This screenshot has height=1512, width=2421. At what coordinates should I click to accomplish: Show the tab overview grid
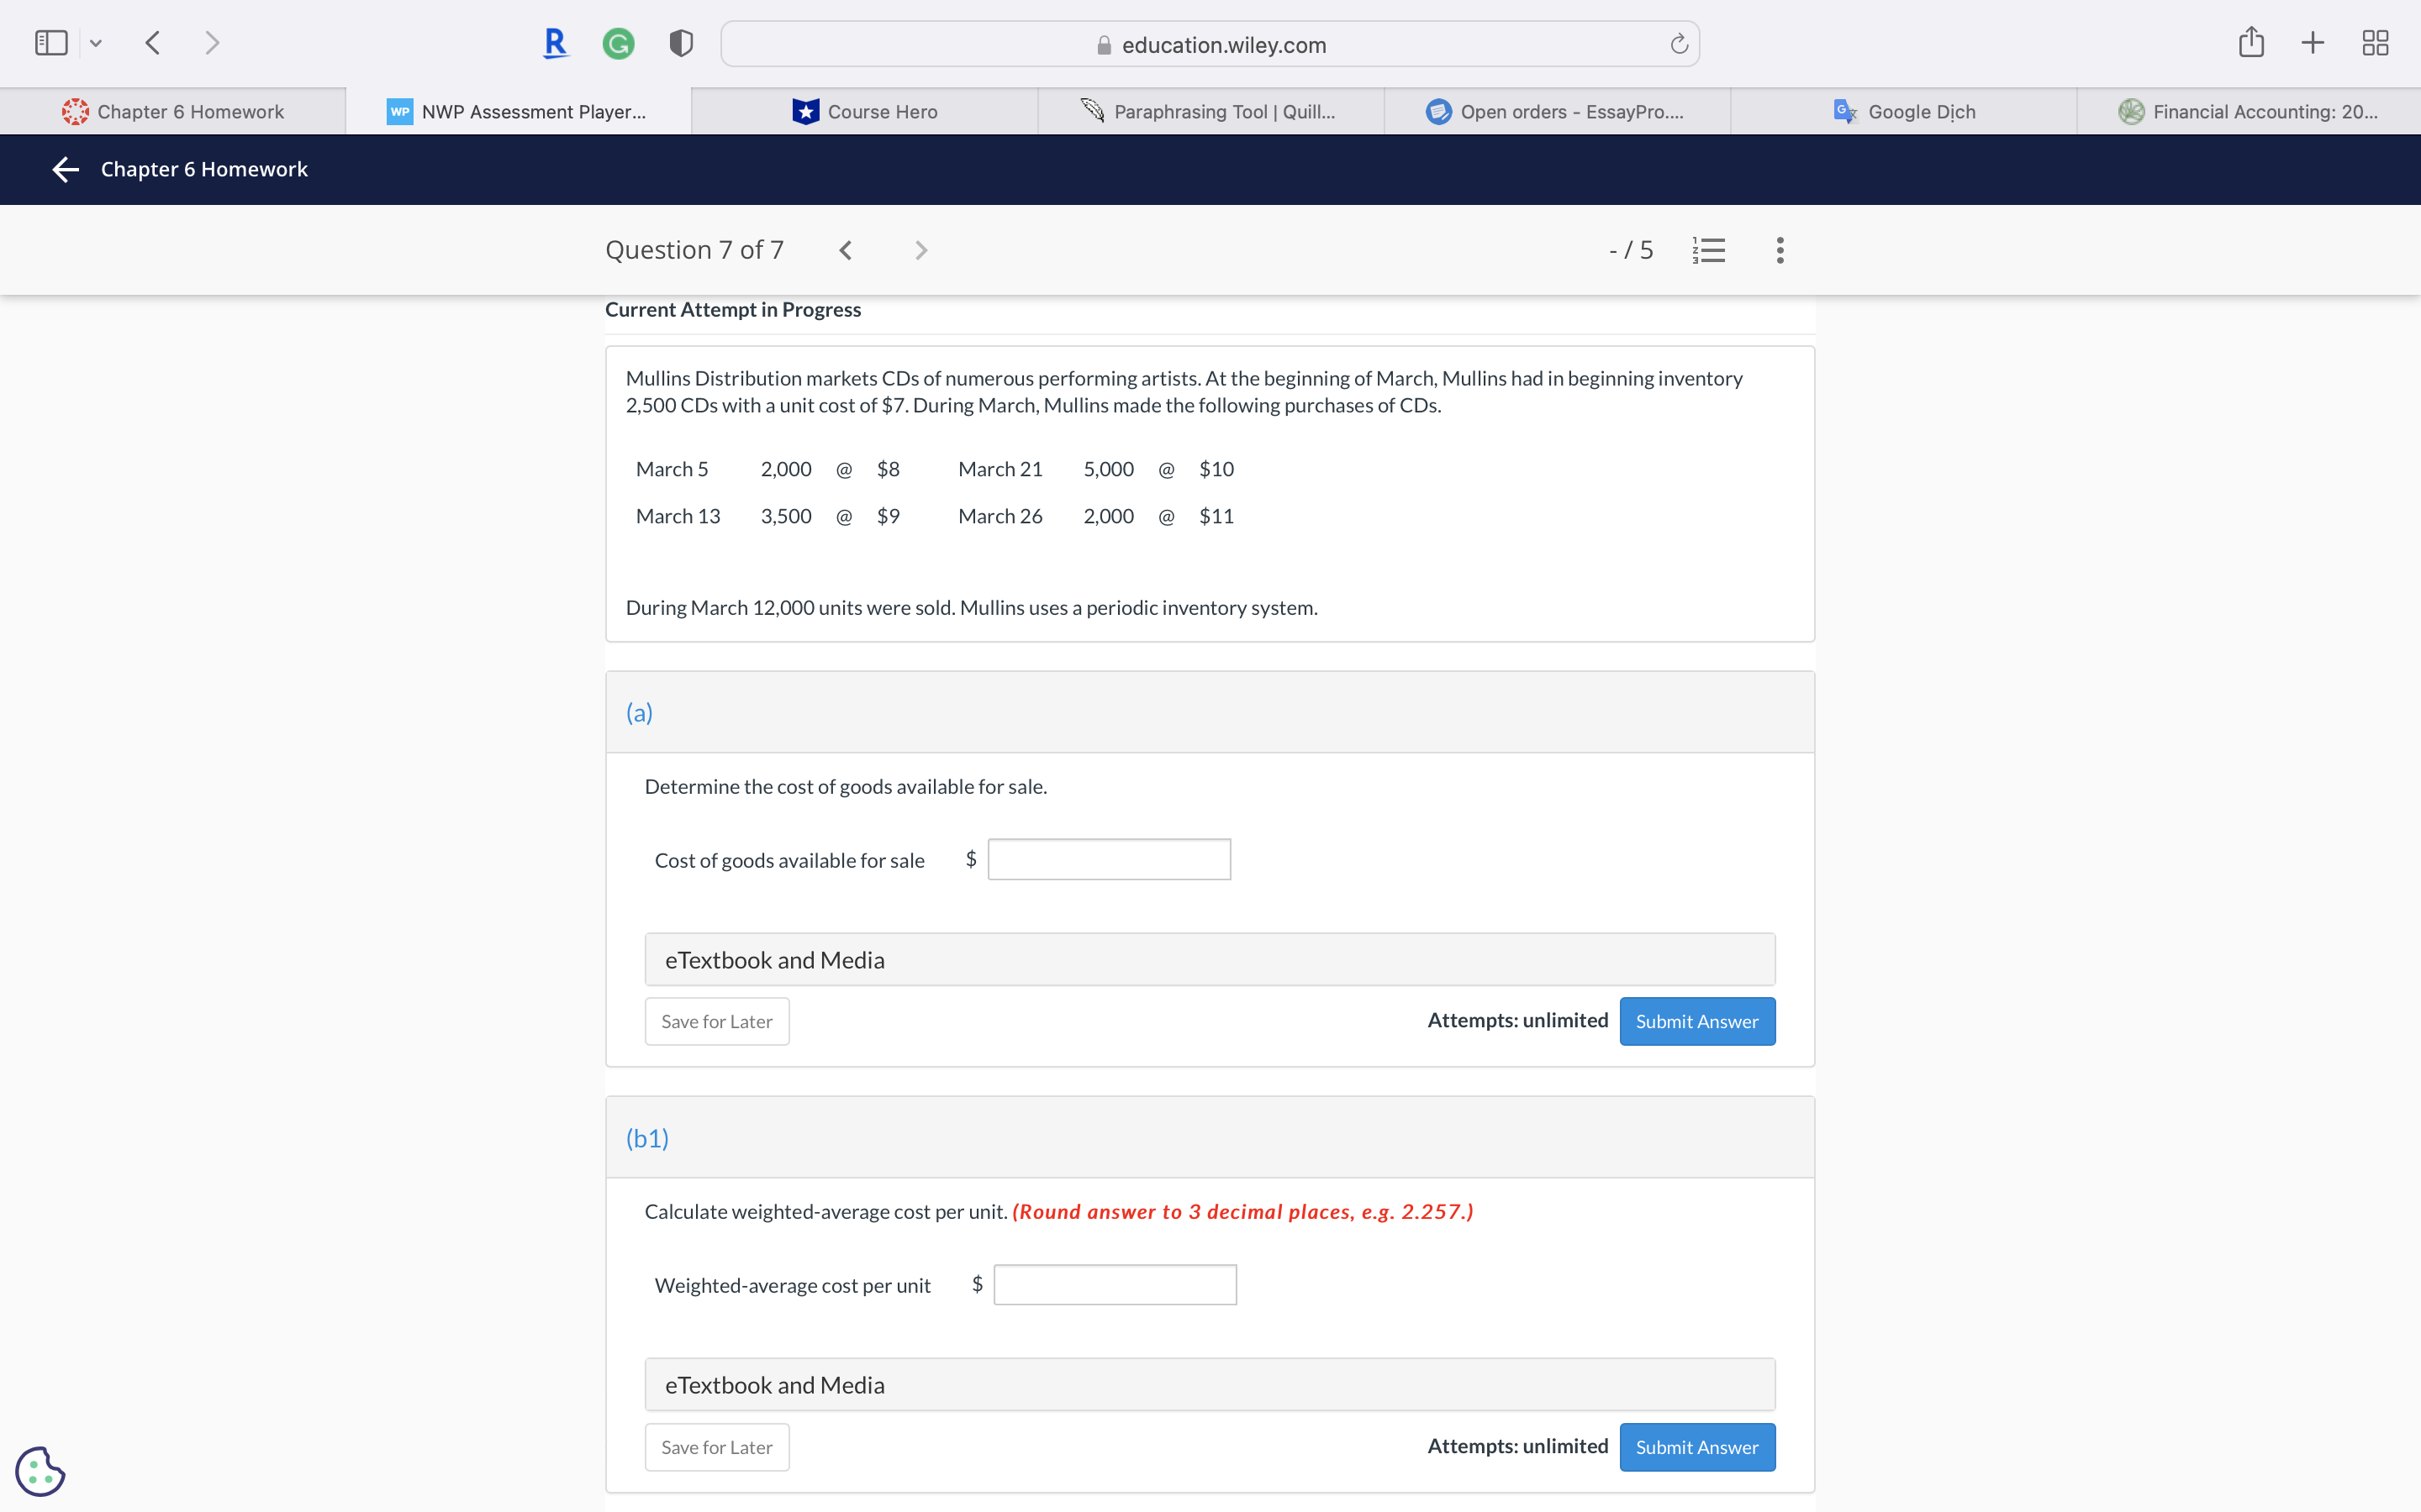tap(2375, 43)
